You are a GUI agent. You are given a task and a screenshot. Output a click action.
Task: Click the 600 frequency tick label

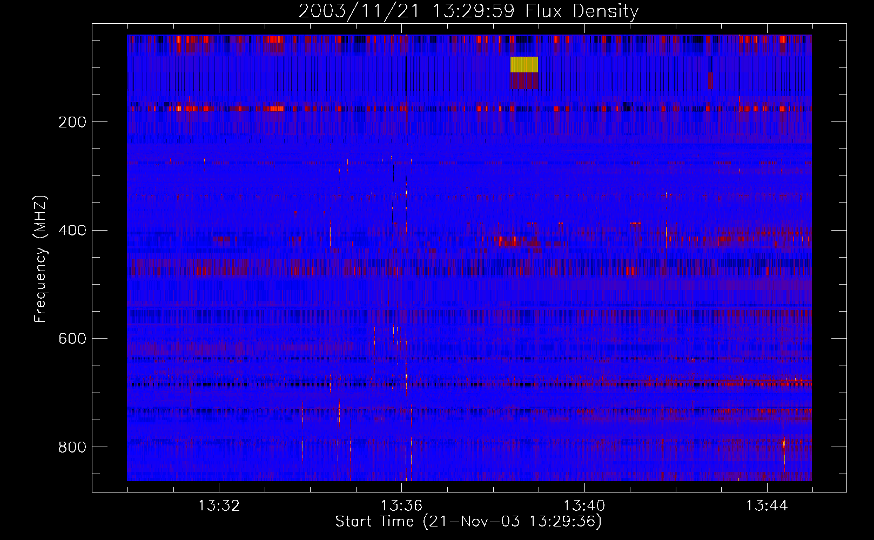(72, 339)
